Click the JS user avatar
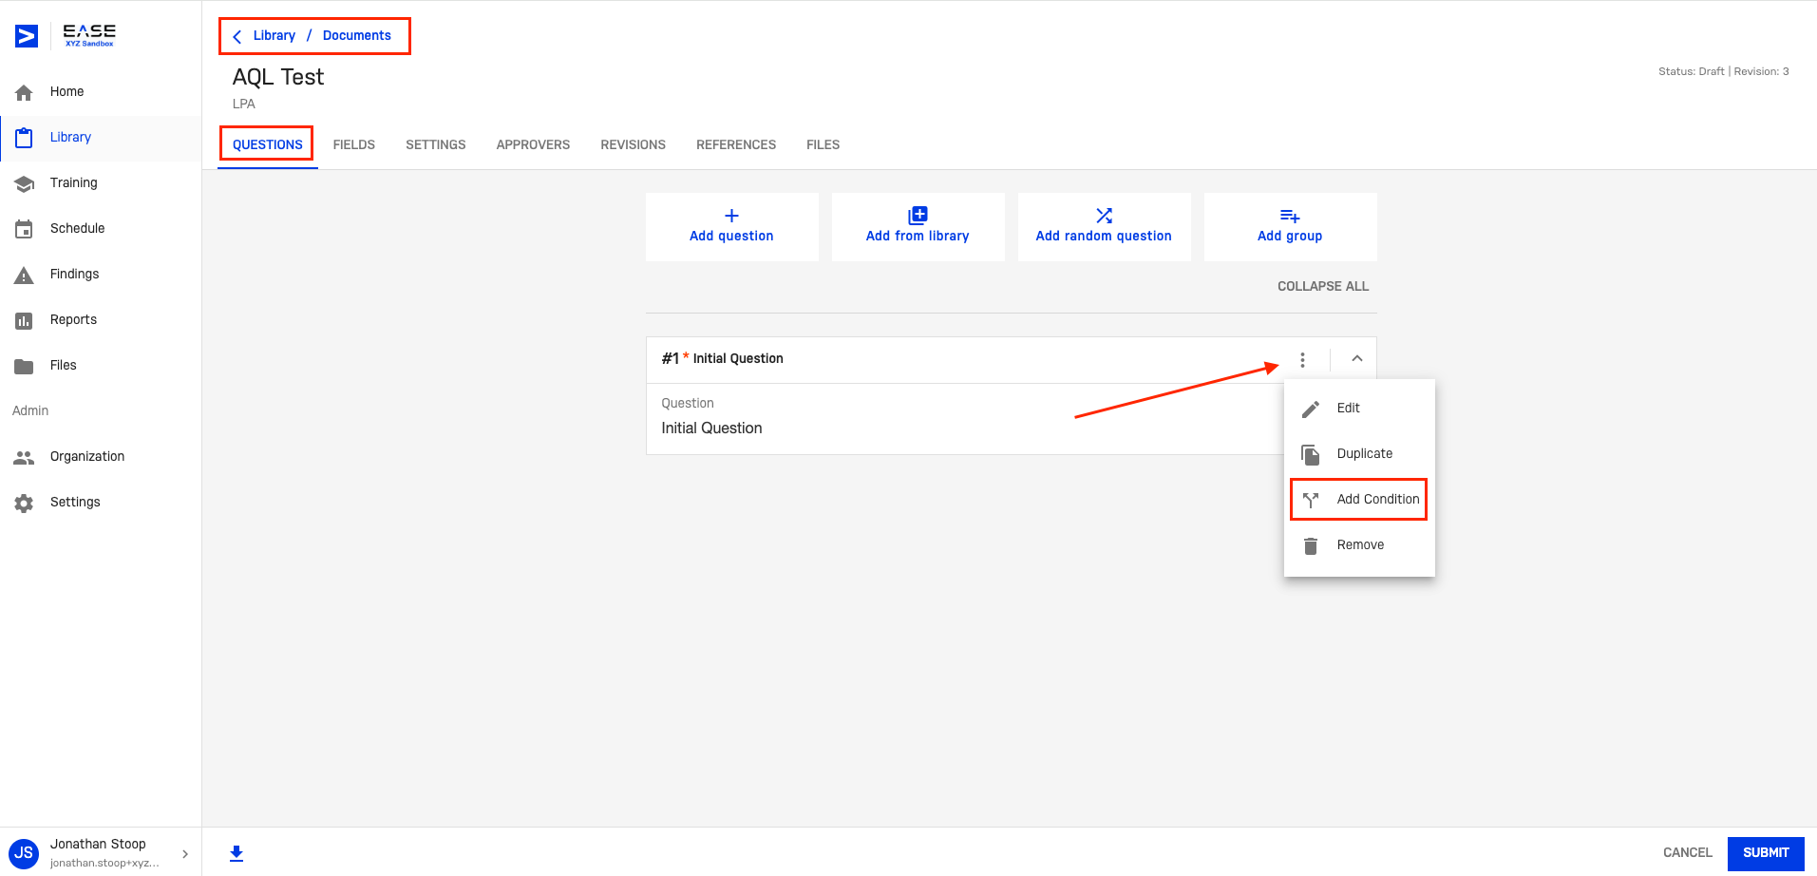1817x876 pixels. [24, 852]
